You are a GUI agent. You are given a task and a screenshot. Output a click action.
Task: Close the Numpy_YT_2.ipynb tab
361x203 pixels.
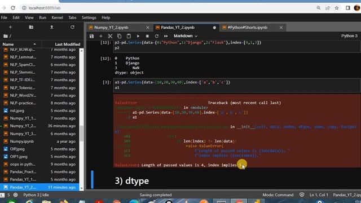148,28
